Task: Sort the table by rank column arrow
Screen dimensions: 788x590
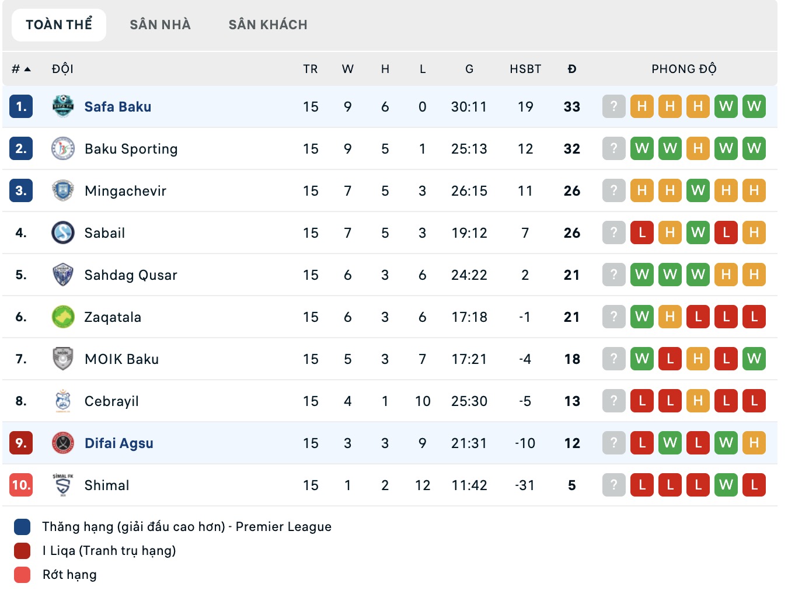Action: pos(27,69)
